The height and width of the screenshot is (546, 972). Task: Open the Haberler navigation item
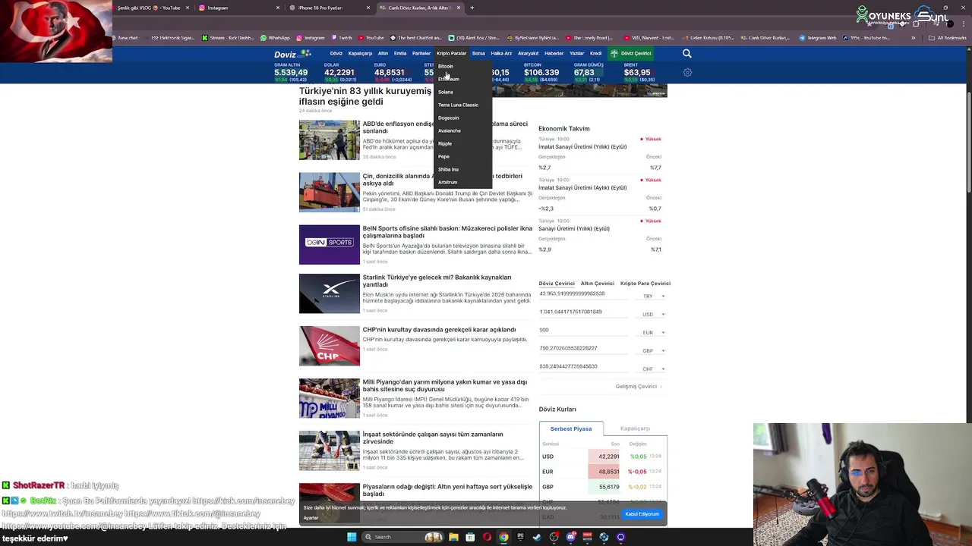point(554,53)
